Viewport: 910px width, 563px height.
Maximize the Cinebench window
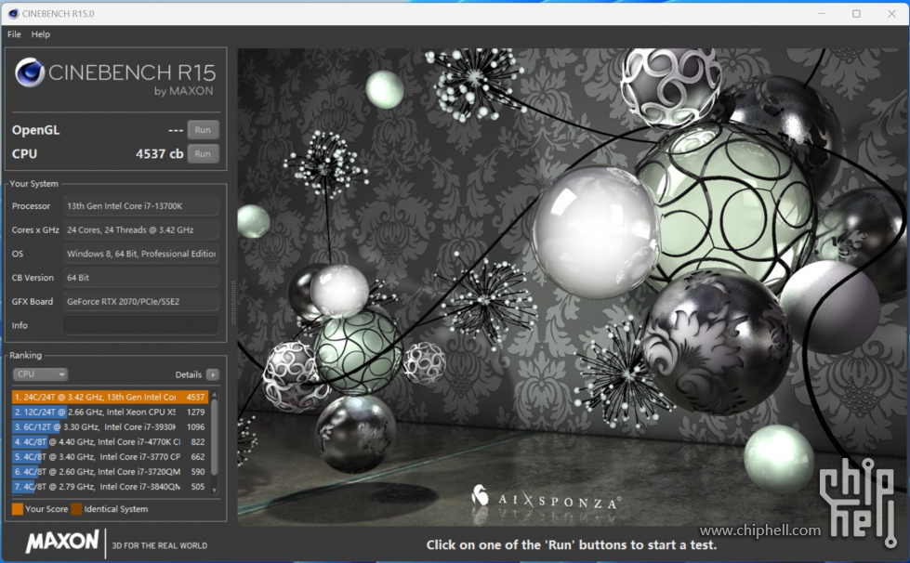(857, 13)
